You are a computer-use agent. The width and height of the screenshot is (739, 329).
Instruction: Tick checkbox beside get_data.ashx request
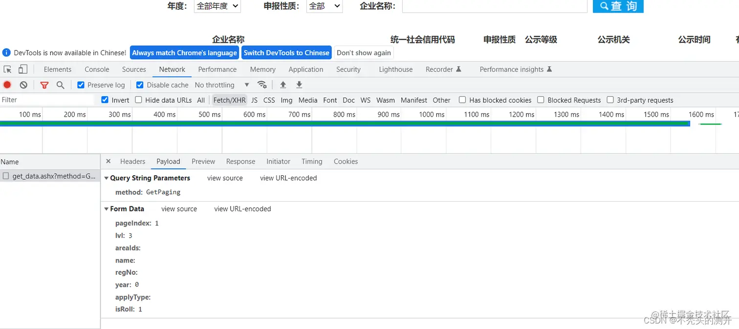point(6,176)
